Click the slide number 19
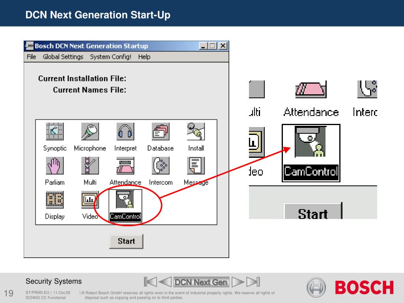Viewport: 404px width, 303px height. 9,293
